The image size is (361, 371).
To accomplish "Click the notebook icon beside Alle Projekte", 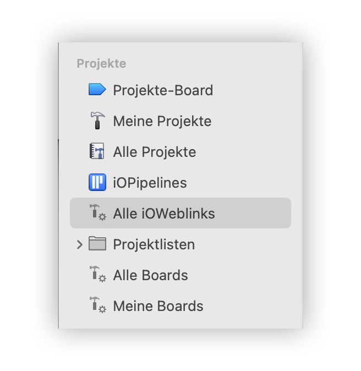I will (x=97, y=151).
